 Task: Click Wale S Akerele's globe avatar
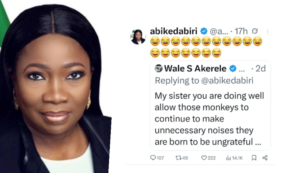point(159,69)
